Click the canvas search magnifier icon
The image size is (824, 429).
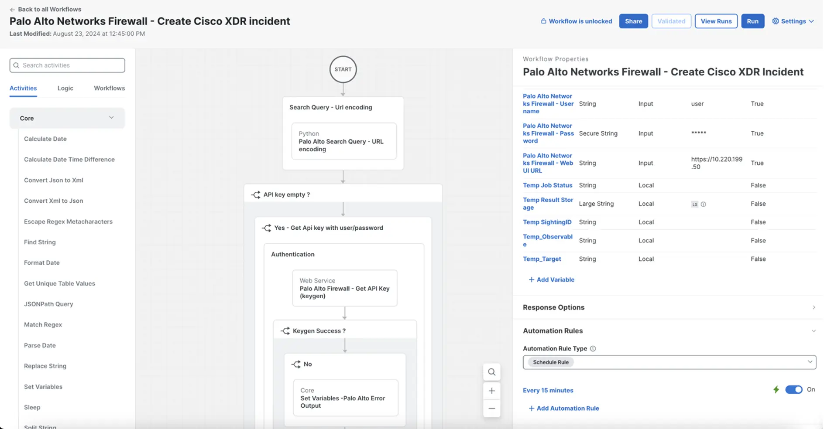click(491, 372)
